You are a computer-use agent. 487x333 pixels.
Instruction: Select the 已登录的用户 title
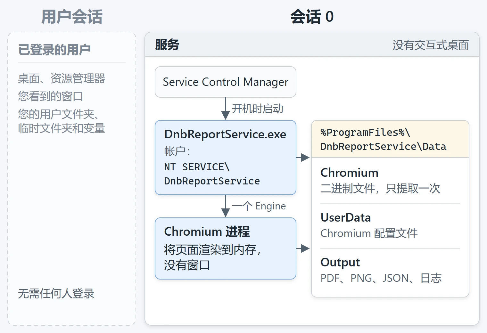click(54, 50)
